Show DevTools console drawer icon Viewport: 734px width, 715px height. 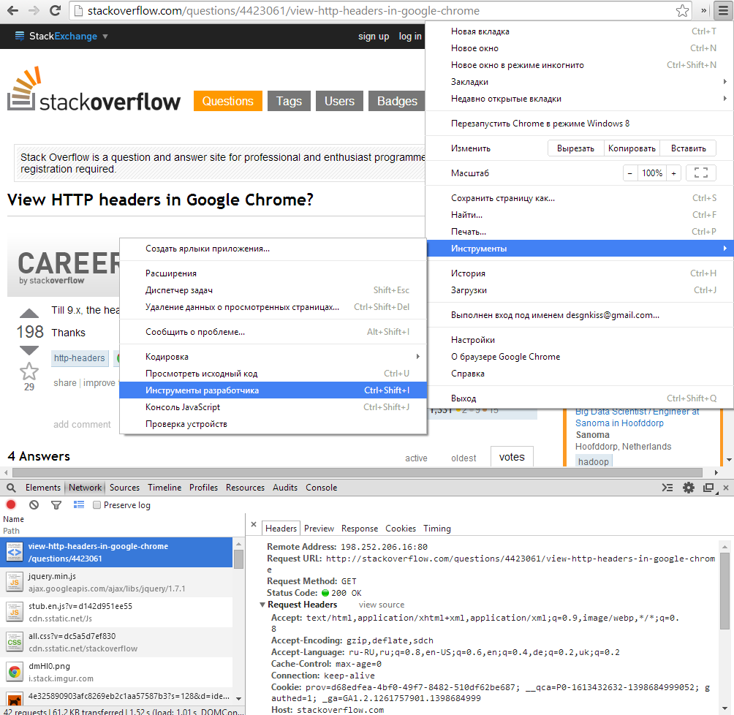667,488
